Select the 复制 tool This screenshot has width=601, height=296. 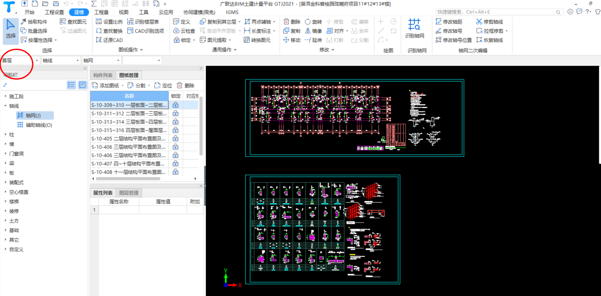pyautogui.click(x=292, y=31)
